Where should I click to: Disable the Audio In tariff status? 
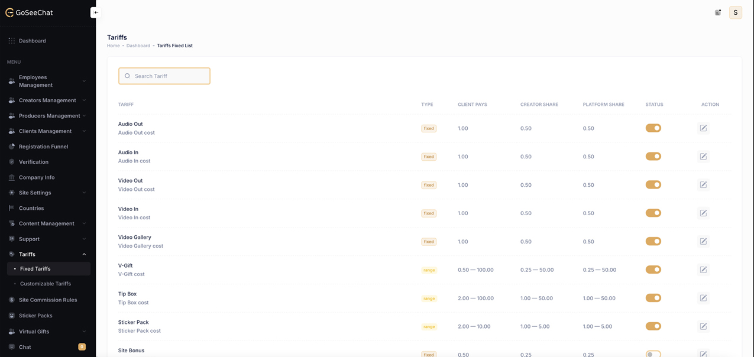click(653, 157)
